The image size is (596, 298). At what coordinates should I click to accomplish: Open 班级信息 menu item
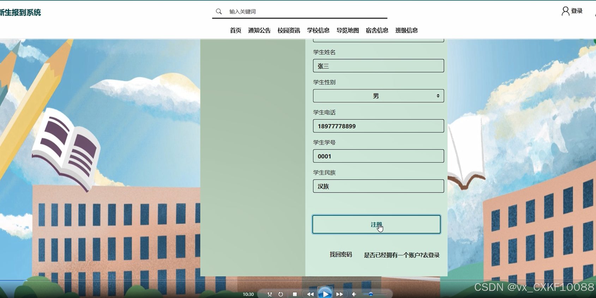[x=407, y=30]
